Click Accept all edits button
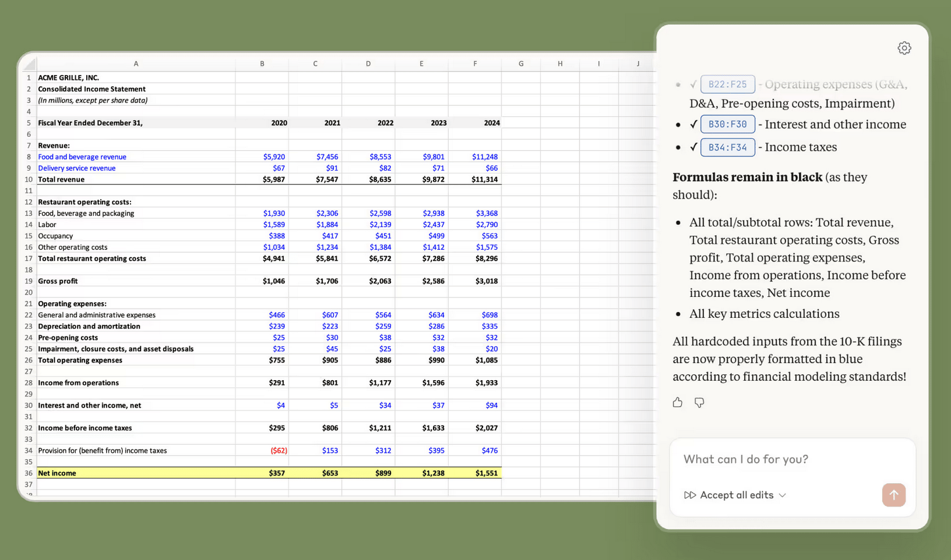Viewport: 951px width, 560px height. [737, 495]
